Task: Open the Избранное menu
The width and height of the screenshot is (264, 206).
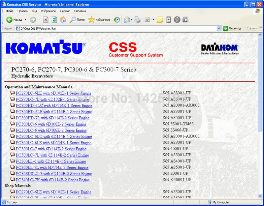Action: click(x=48, y=11)
